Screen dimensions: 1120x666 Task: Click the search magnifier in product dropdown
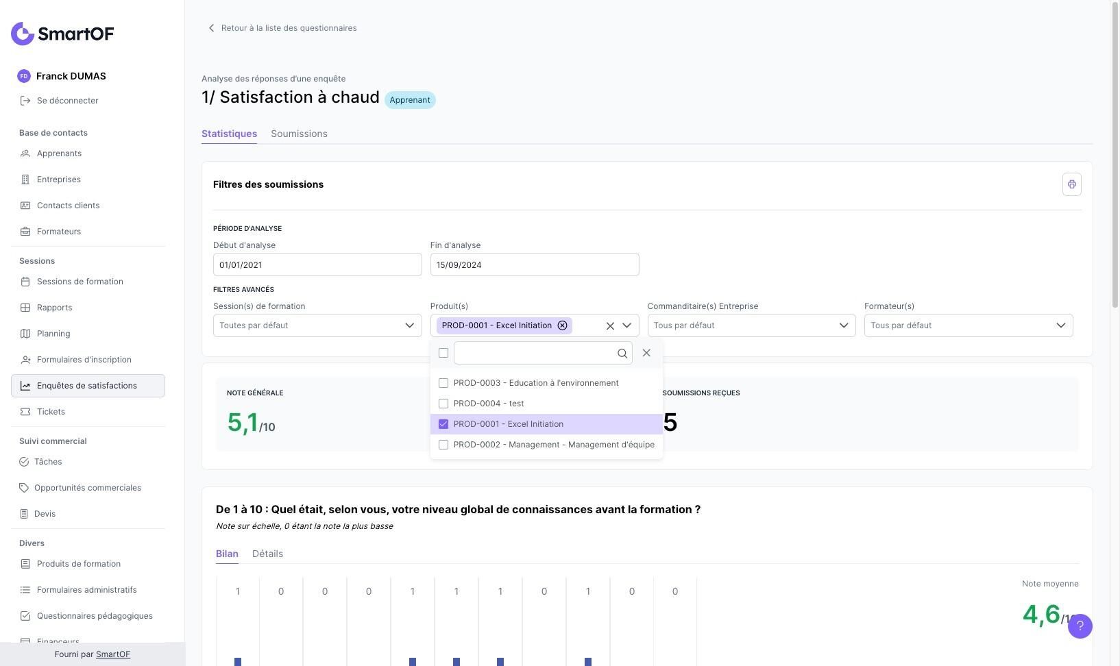coord(622,354)
